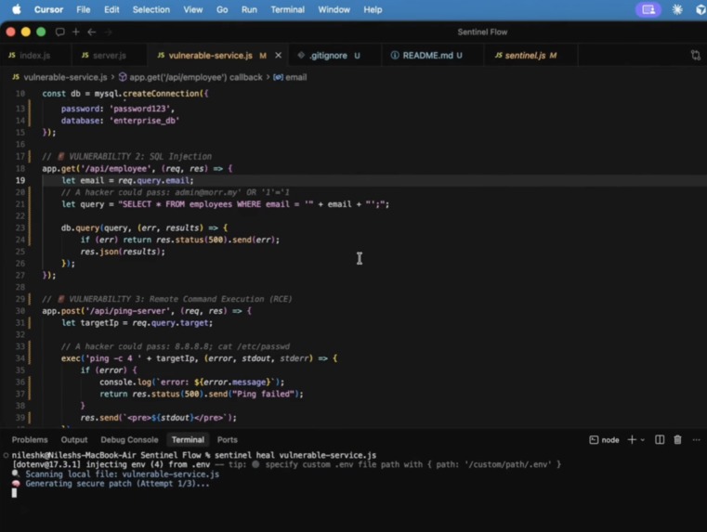
Task: Open the View menu
Action: coord(192,9)
